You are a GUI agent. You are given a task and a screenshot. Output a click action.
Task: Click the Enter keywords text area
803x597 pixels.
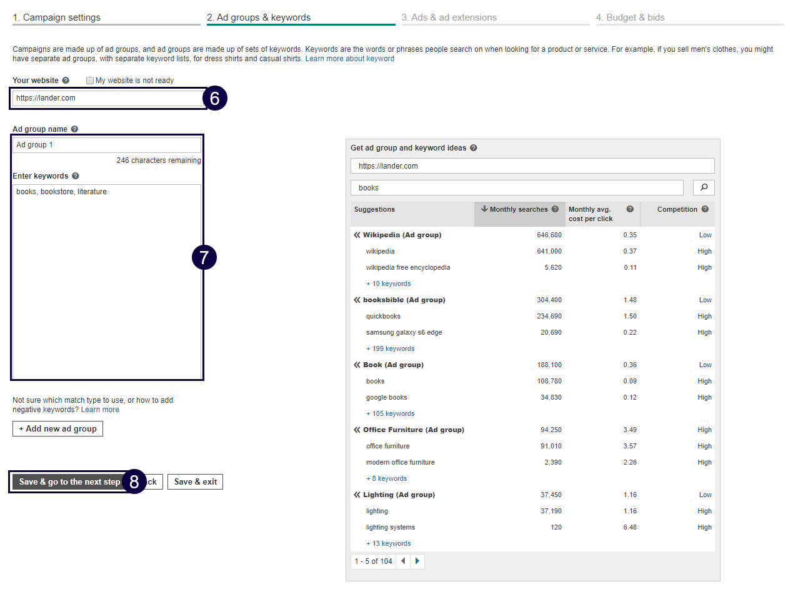[x=107, y=281]
